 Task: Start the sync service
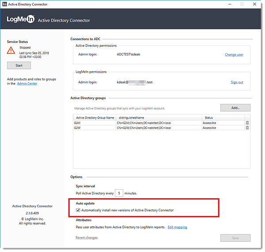point(19,65)
